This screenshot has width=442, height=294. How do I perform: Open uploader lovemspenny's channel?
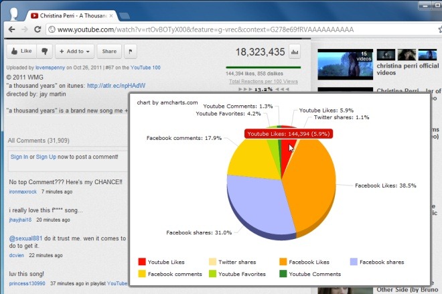(50, 68)
